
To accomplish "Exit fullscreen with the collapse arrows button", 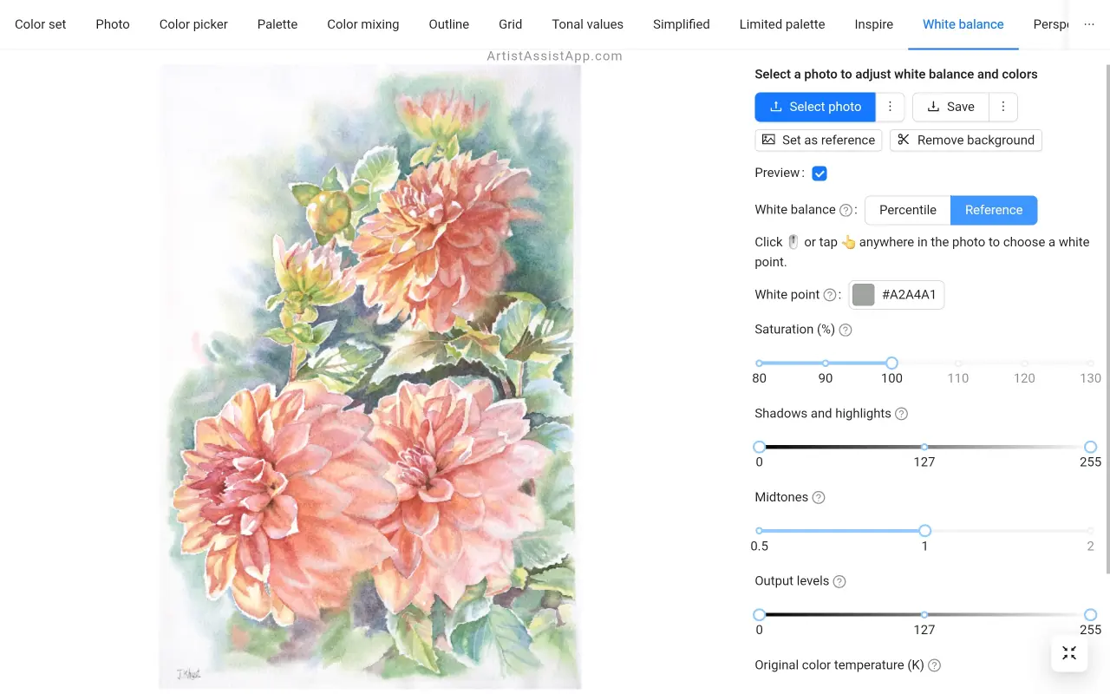I will click(1069, 653).
